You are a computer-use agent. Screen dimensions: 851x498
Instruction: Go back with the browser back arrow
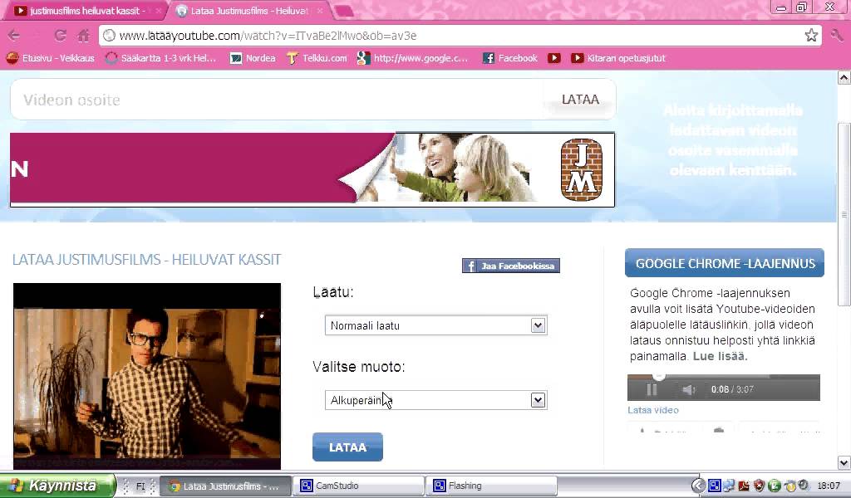pyautogui.click(x=14, y=36)
